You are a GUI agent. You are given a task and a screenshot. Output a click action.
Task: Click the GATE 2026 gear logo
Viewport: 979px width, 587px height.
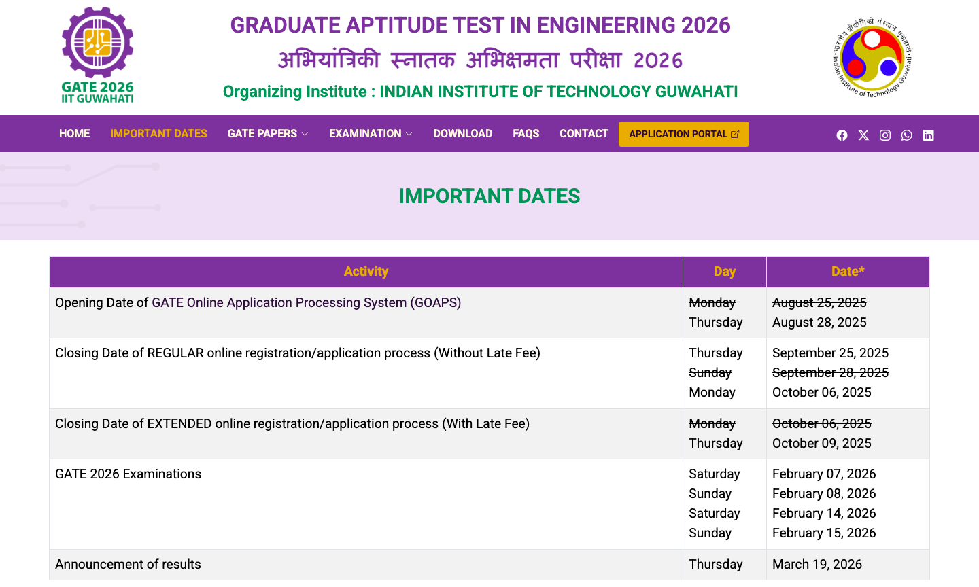98,55
